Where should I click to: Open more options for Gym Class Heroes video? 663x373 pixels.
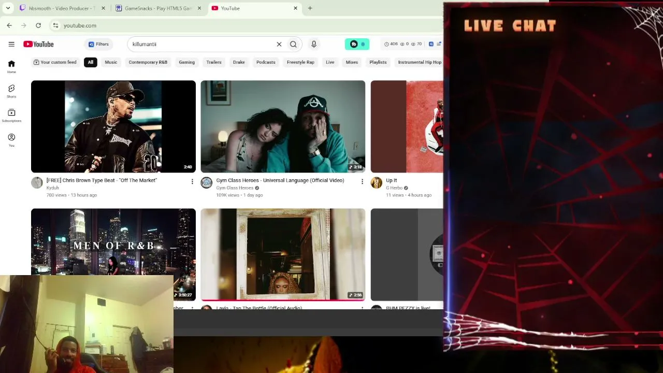click(362, 181)
